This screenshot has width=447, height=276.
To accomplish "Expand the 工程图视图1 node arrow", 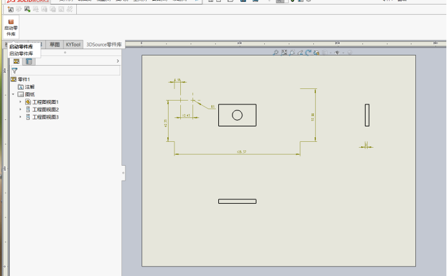I will (20, 102).
